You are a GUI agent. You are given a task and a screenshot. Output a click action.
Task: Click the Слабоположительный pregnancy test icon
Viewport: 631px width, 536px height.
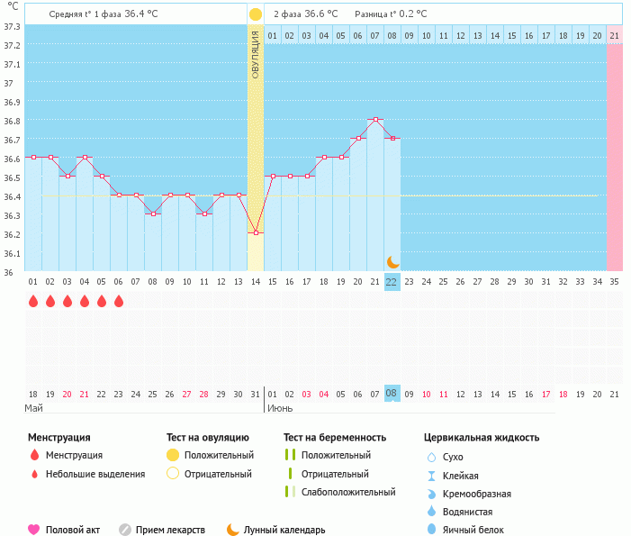[x=289, y=492]
